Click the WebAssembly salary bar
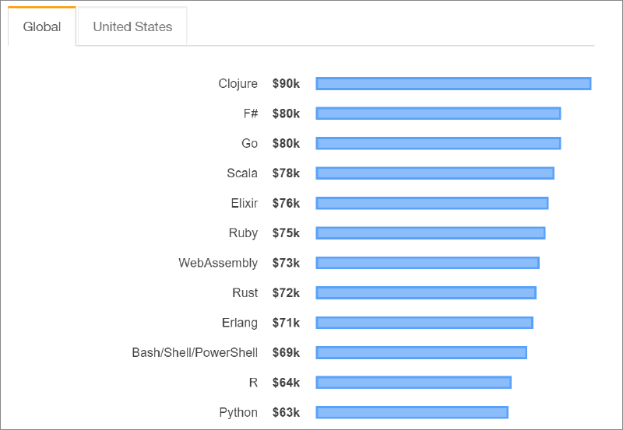 click(x=428, y=263)
